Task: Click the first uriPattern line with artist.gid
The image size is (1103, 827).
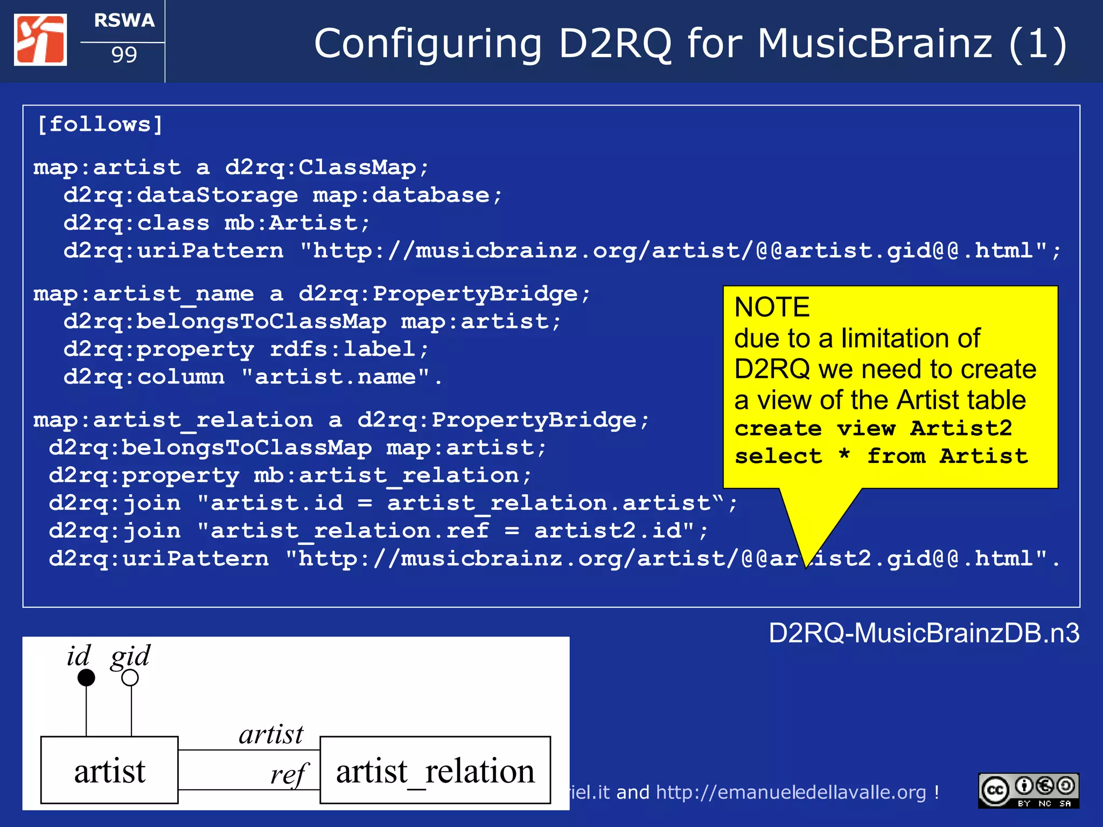Action: (x=562, y=250)
